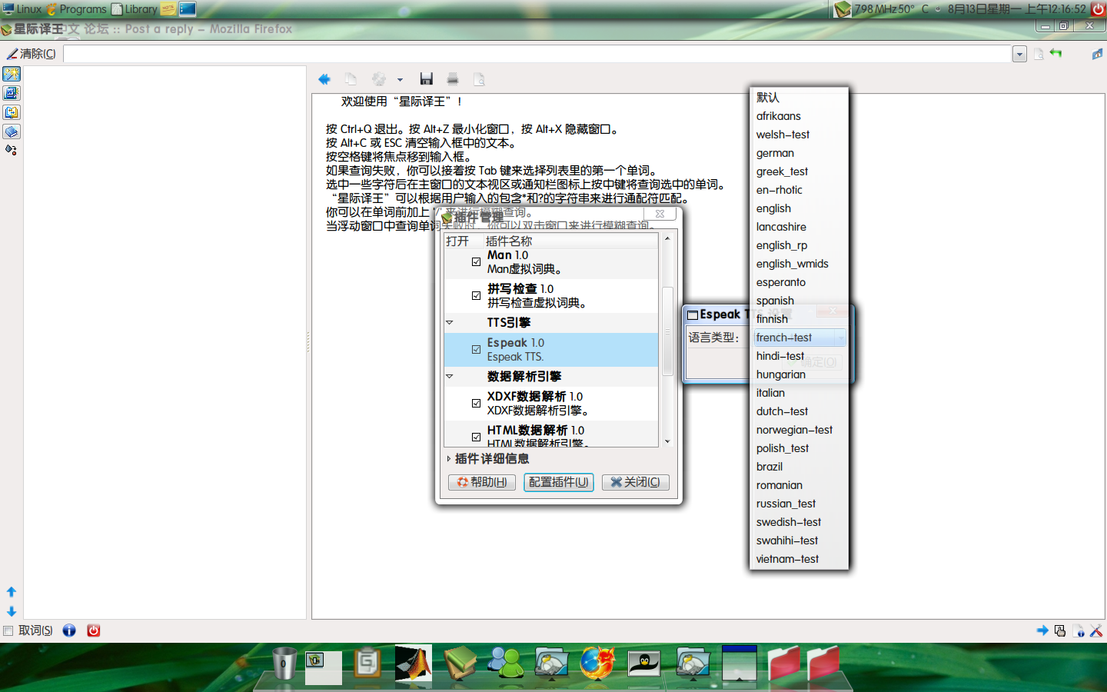Click the blue right arrow bottom icon
The width and height of the screenshot is (1107, 692).
(1042, 630)
